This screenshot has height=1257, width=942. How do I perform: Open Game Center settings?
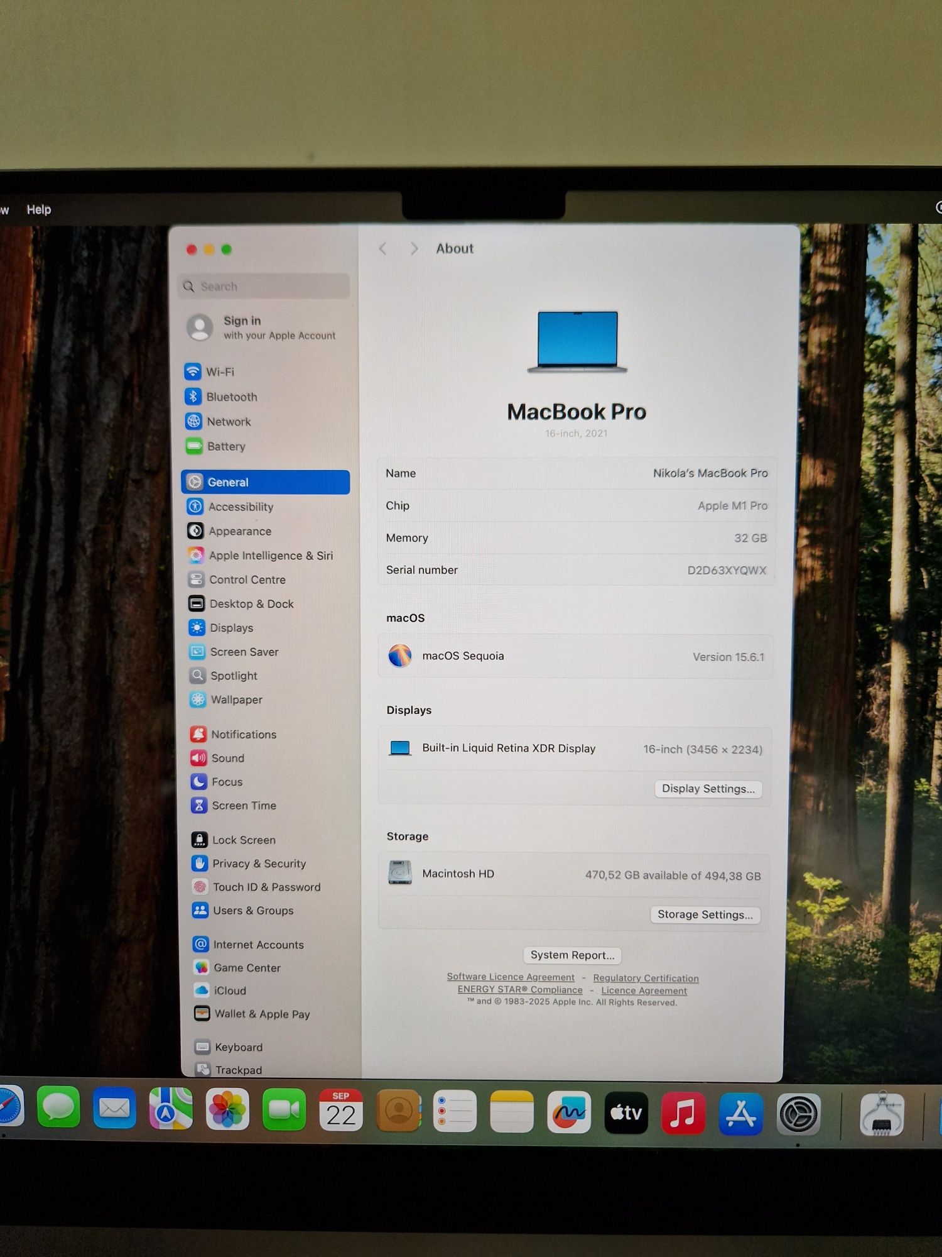(237, 968)
